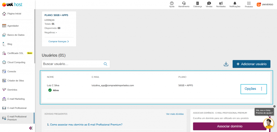Open UNIVERSO account menu
The width and height of the screenshot is (277, 132).
265,5
